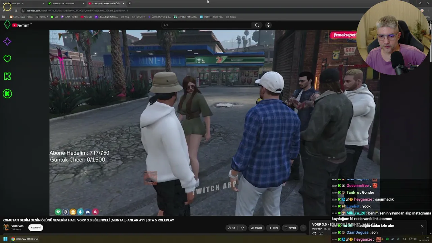Screen dimensions: 432x243
Task: Open Home / X bookmark
Action: tap(42, 17)
